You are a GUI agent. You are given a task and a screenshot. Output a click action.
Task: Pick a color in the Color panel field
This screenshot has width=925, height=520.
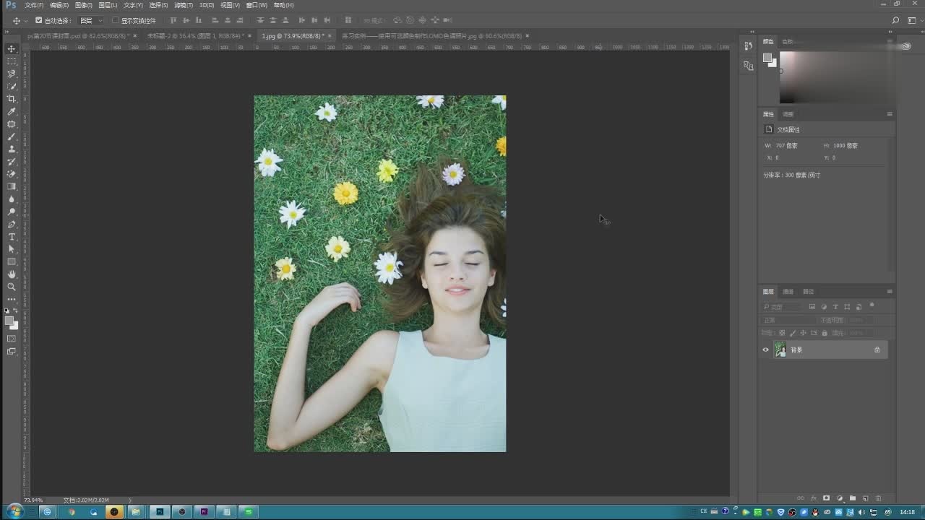[x=838, y=77]
